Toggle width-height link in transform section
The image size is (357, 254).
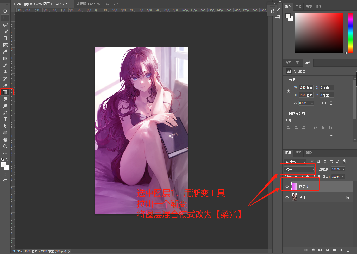pos(289,91)
